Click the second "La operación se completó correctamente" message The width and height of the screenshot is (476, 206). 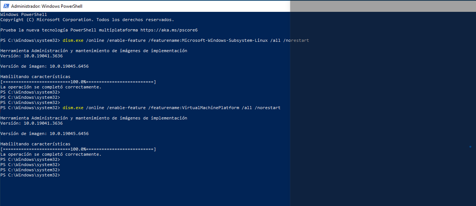[51, 154]
